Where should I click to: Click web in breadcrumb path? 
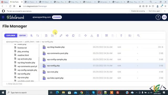click(x=38, y=42)
